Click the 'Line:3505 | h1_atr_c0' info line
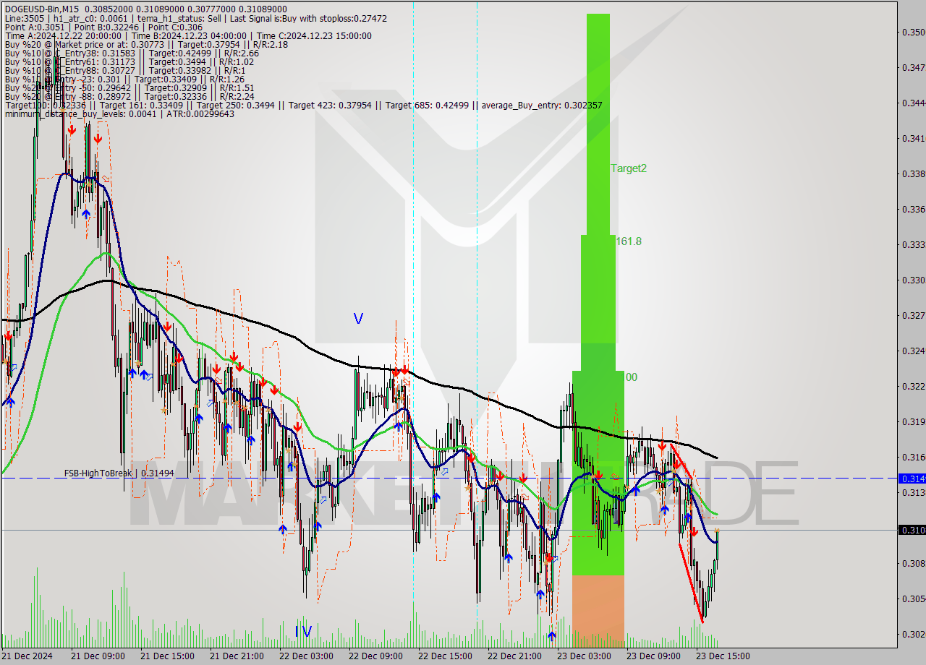This screenshot has width=926, height=665. (195, 18)
